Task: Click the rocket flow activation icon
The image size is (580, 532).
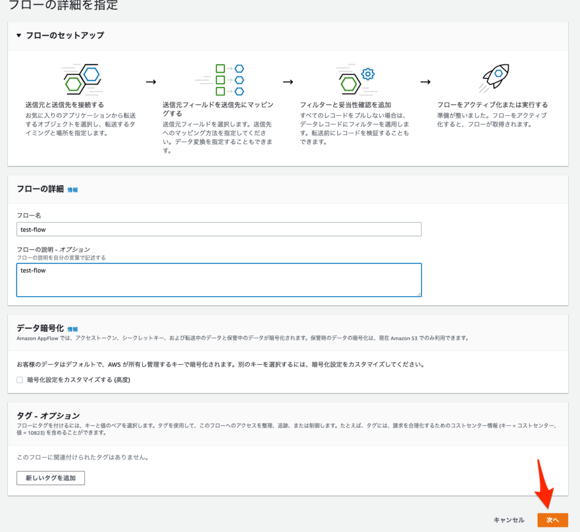Action: click(494, 75)
